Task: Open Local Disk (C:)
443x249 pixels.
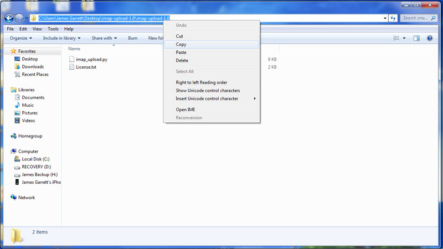Action: (35, 159)
